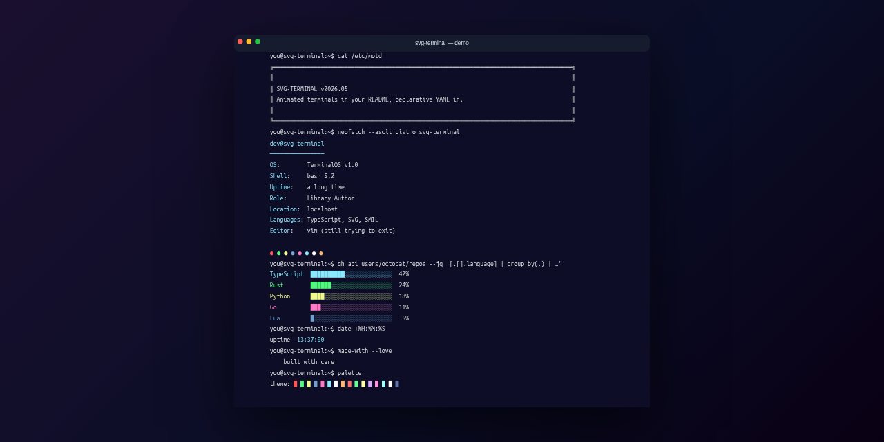Click the Lua 5% progress bar
The width and height of the screenshot is (884, 442).
[351, 318]
